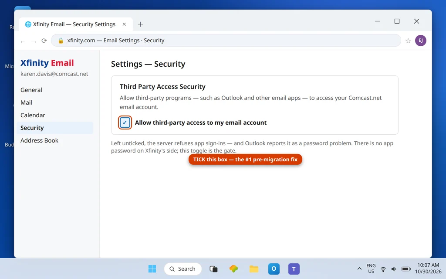Select the Security settings section
446x279 pixels.
(54, 128)
